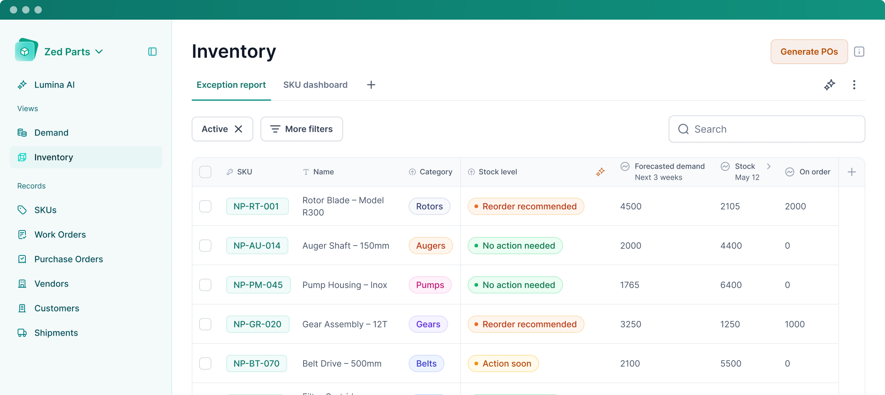Open the More filters dropdown
The image size is (885, 395).
click(x=302, y=129)
